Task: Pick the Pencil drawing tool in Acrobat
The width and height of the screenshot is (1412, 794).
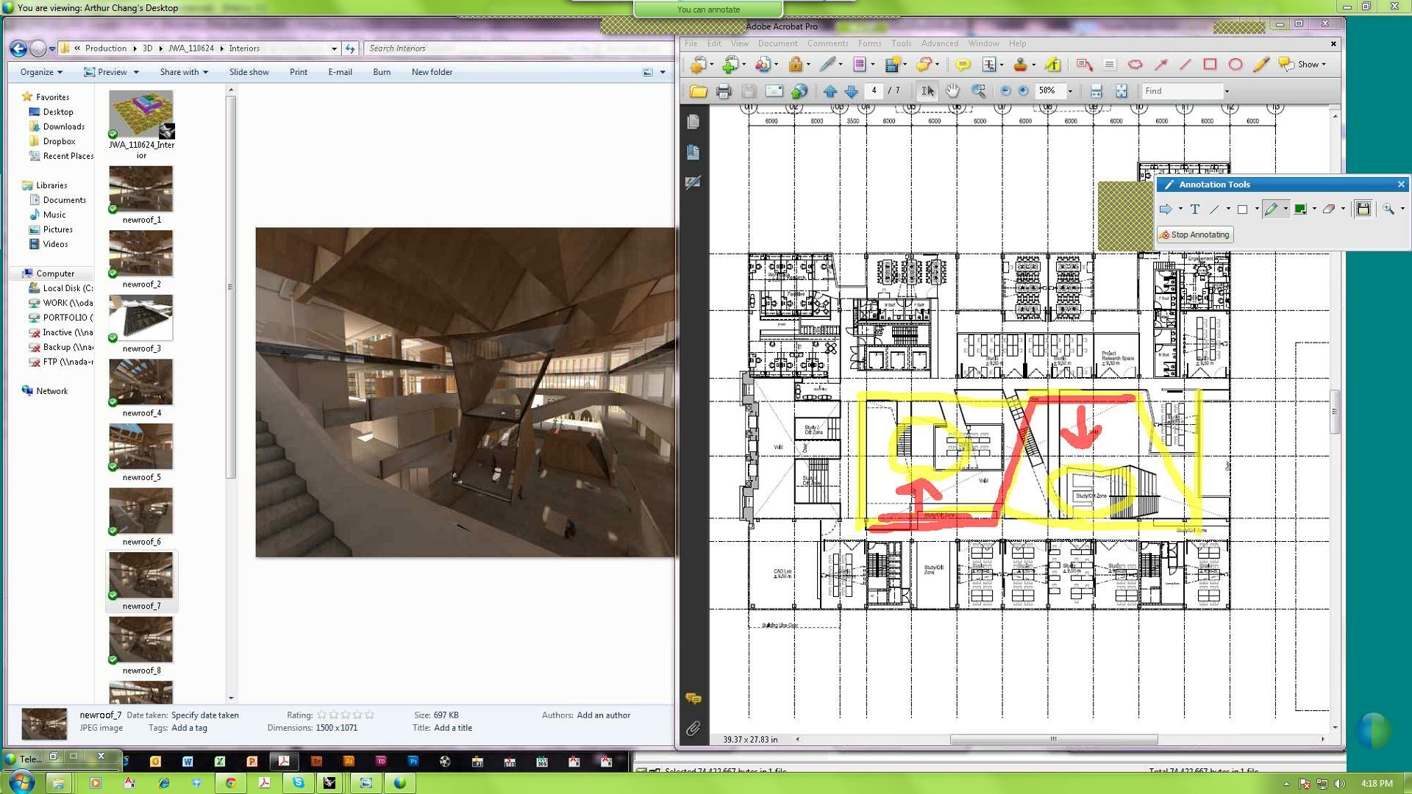Action: coord(1261,65)
